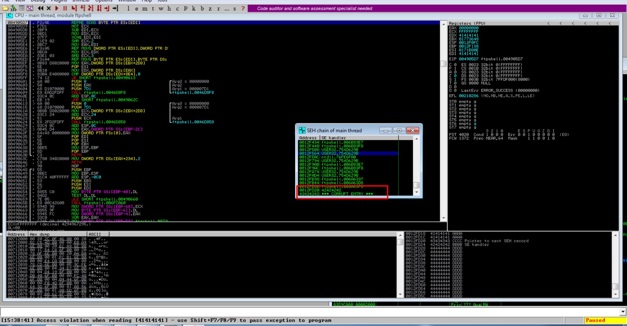
Task: Click the SEH chain window scrollbar thumb
Action: pyautogui.click(x=416, y=185)
